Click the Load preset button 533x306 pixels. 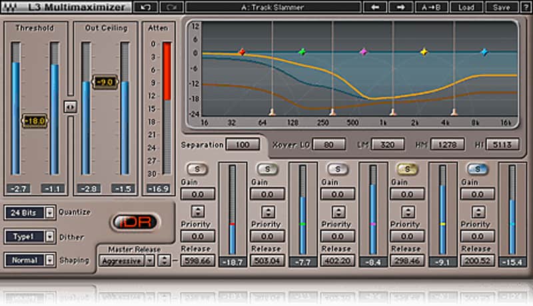(466, 7)
